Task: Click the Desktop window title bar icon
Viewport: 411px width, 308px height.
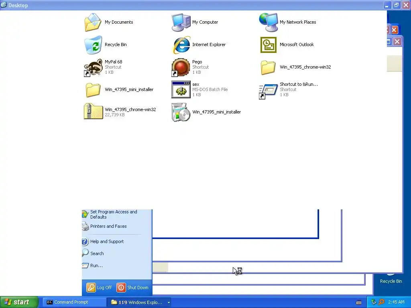Action: point(4,5)
